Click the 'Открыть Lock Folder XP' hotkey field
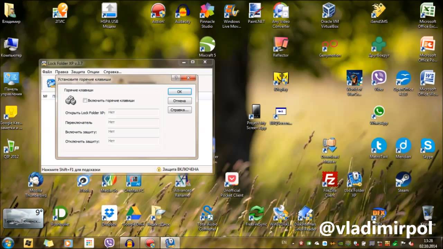Image resolution: width=443 pixels, height=249 pixels. click(133, 113)
